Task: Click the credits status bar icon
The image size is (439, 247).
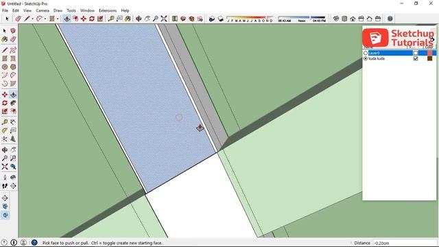Action: (x=14, y=242)
